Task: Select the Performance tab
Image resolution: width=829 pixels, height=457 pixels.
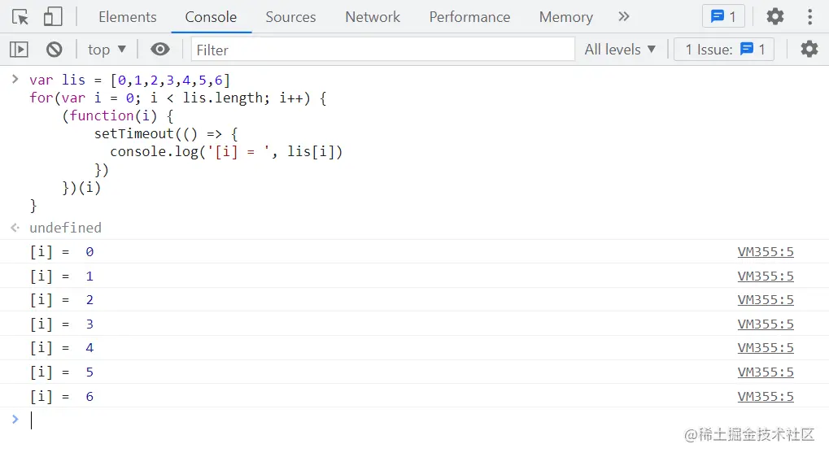Action: [x=469, y=17]
